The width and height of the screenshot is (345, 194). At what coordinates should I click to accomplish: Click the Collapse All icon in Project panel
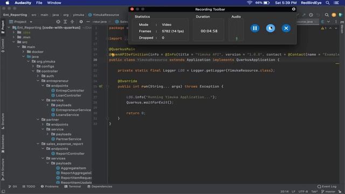[72, 22]
